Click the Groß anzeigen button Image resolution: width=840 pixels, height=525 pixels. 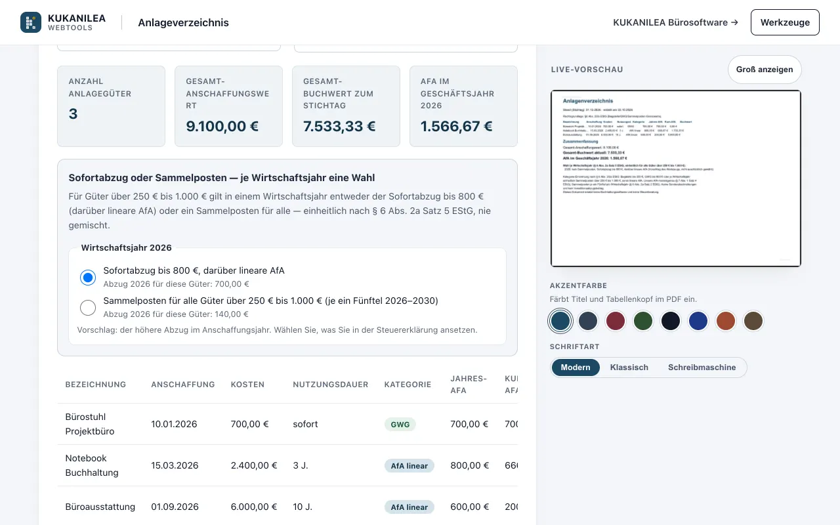[765, 70]
